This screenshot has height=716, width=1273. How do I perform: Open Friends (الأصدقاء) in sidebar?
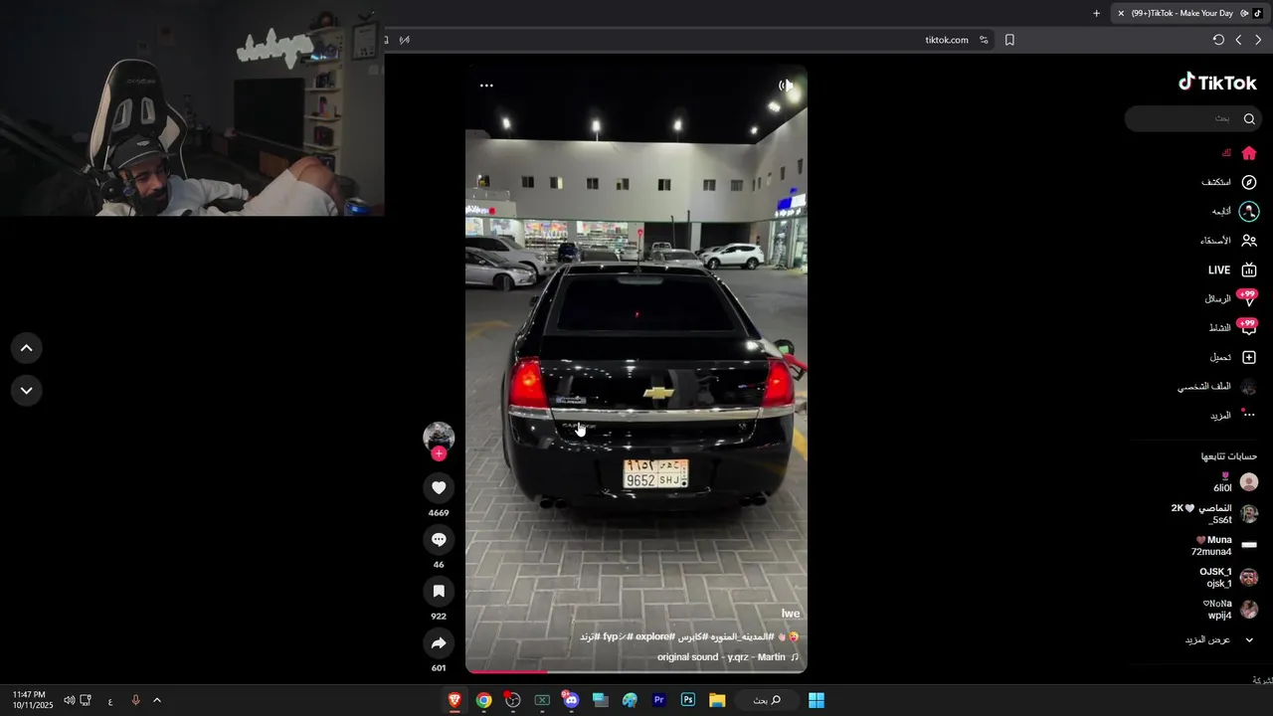tap(1228, 241)
